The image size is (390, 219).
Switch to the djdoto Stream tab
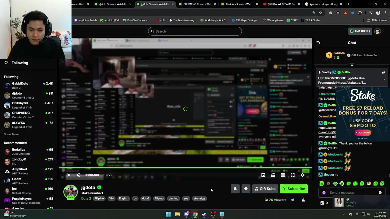pyautogui.click(x=113, y=4)
